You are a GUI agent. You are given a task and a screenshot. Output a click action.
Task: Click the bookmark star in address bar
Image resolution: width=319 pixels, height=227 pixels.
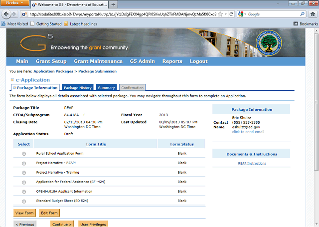click(x=220, y=14)
